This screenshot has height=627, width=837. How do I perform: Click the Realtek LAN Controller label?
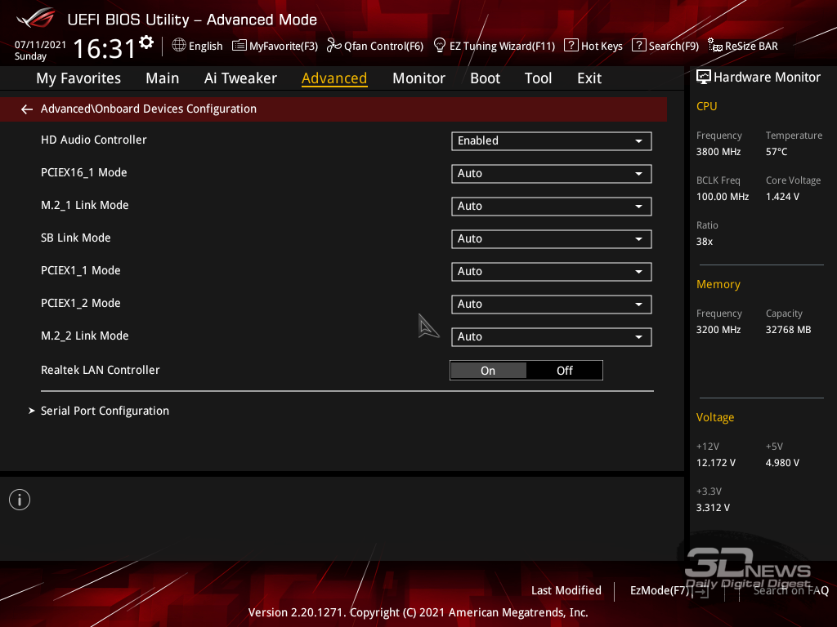click(101, 370)
